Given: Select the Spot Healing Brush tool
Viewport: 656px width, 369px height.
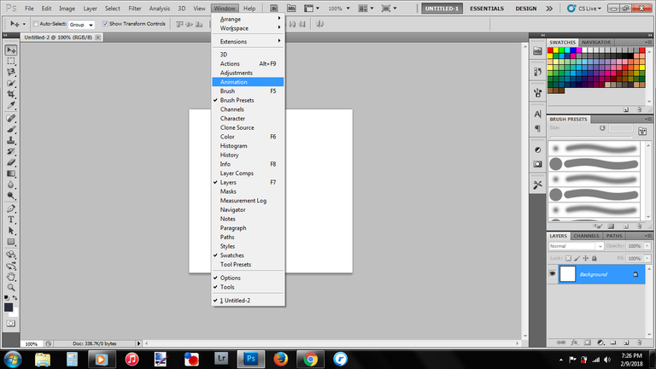Looking at the screenshot, I should click(x=11, y=119).
